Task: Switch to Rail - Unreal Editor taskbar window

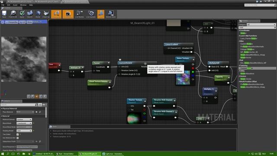Action: 66,154
